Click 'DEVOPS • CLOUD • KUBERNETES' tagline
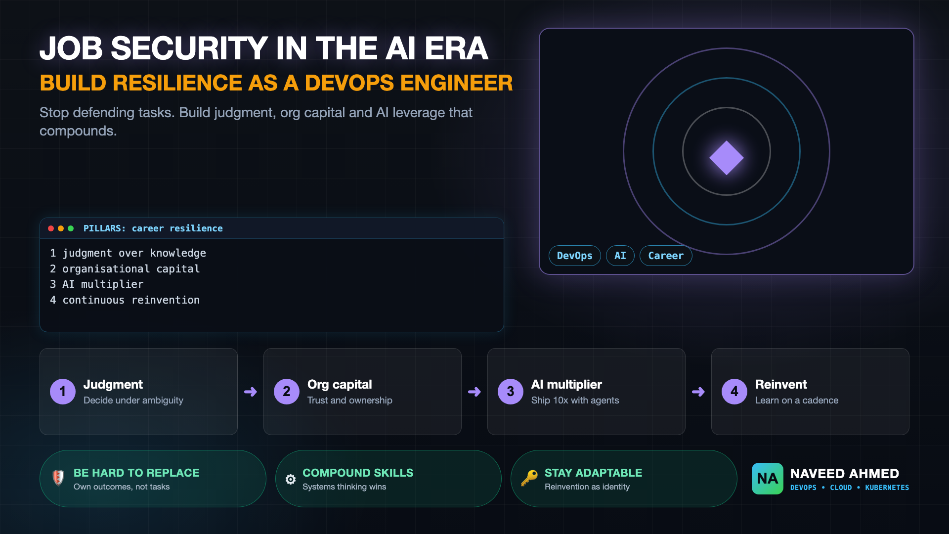 (x=850, y=488)
